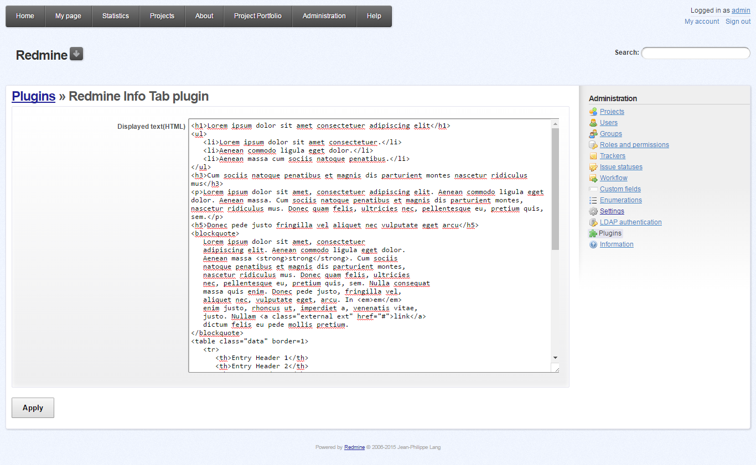Screen dimensions: 756x465
Task: Open Custom fields link
Action: click(x=620, y=189)
